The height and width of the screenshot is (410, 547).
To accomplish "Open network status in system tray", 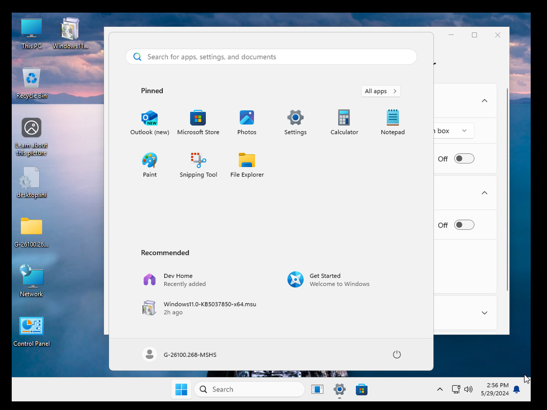I will coord(456,389).
